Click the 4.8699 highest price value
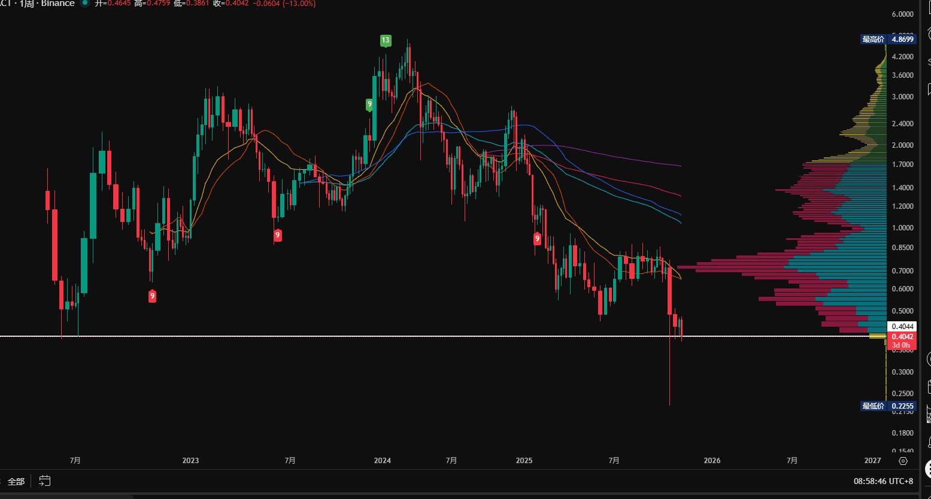Image resolution: width=931 pixels, height=499 pixels. [x=902, y=39]
